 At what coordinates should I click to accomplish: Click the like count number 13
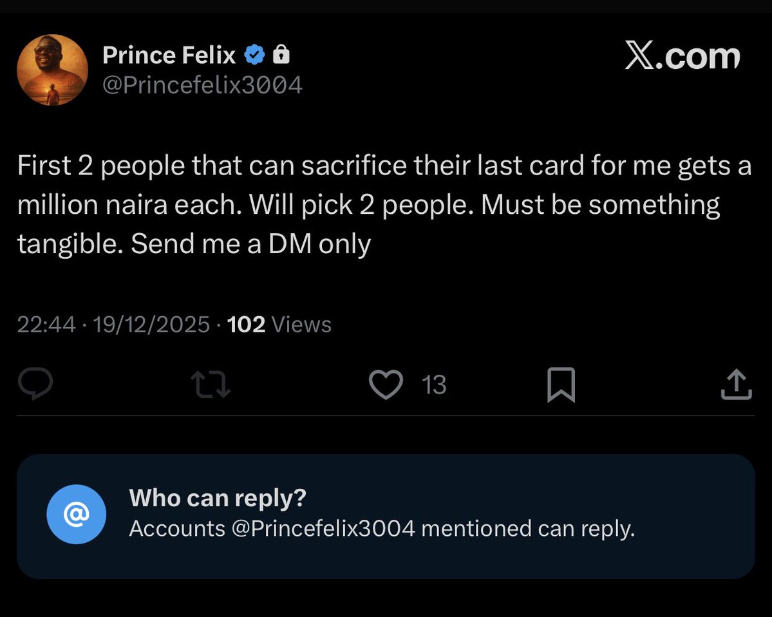[434, 385]
